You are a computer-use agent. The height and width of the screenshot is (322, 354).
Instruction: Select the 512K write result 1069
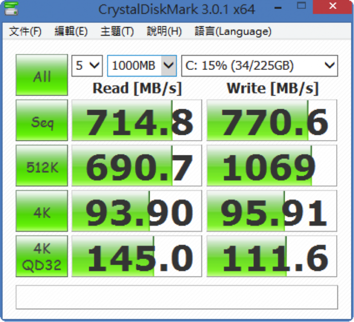272,166
